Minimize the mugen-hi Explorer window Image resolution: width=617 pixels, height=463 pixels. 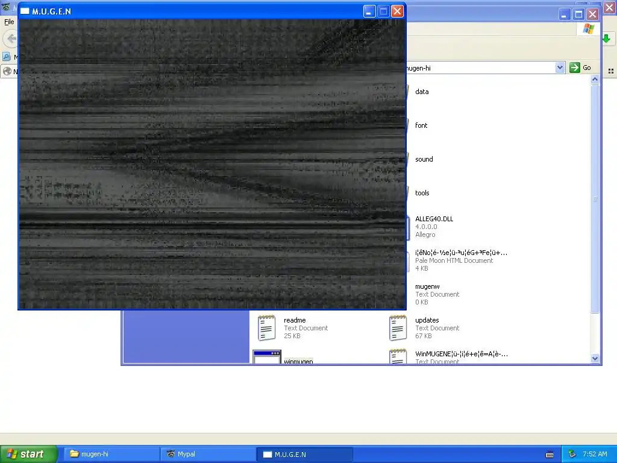tap(564, 14)
